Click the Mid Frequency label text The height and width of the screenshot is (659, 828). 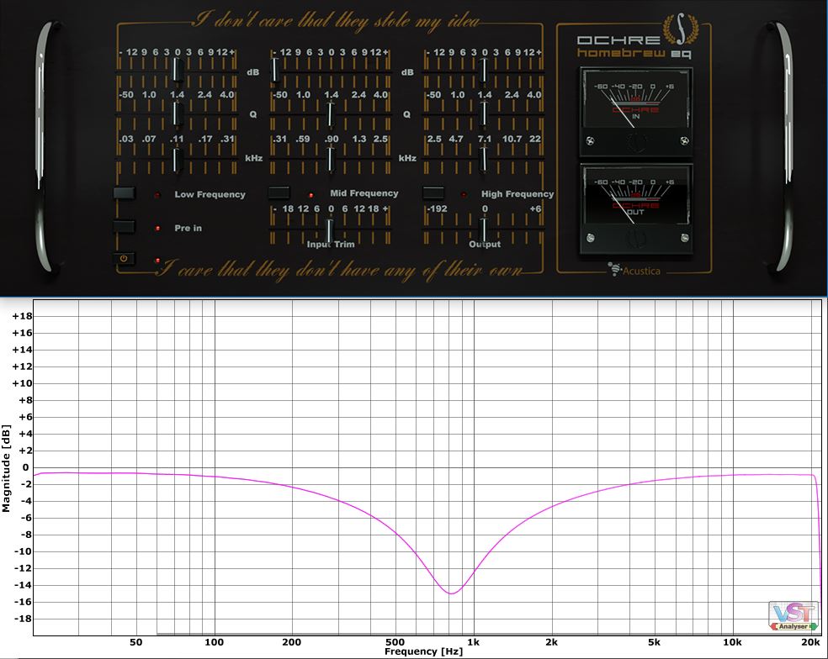click(x=364, y=193)
